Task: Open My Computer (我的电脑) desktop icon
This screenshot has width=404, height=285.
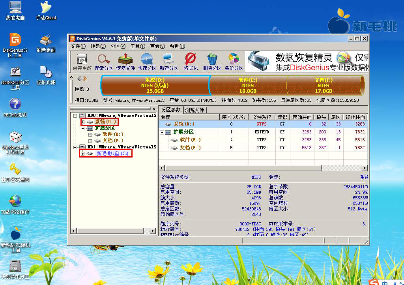Action: 15,11
